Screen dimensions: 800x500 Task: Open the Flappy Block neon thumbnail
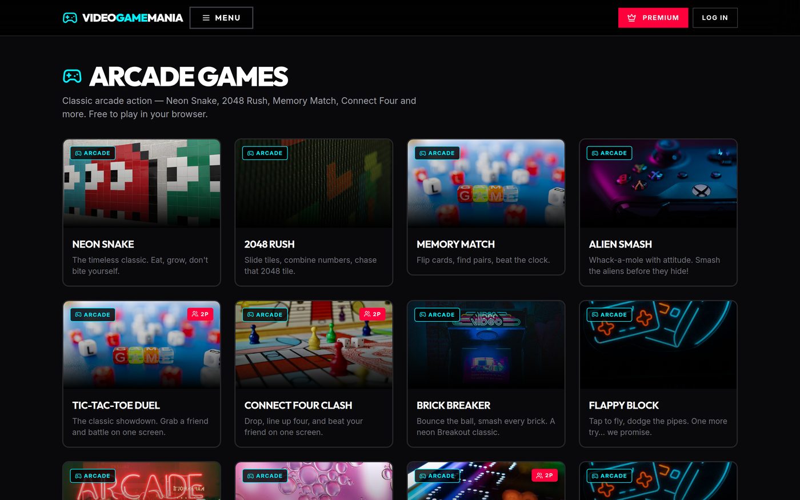click(x=658, y=345)
